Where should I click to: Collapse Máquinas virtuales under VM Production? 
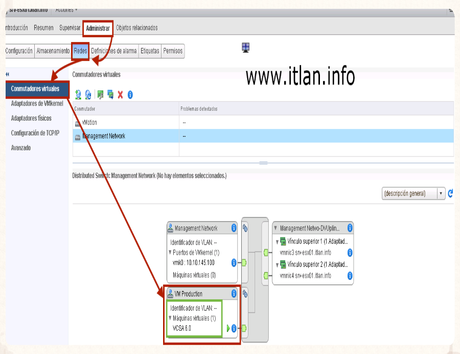tap(170, 318)
